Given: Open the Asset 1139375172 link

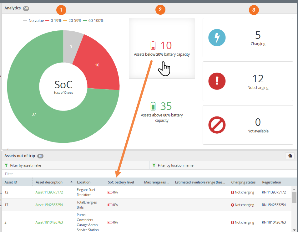Looking at the screenshot, I should point(49,192).
